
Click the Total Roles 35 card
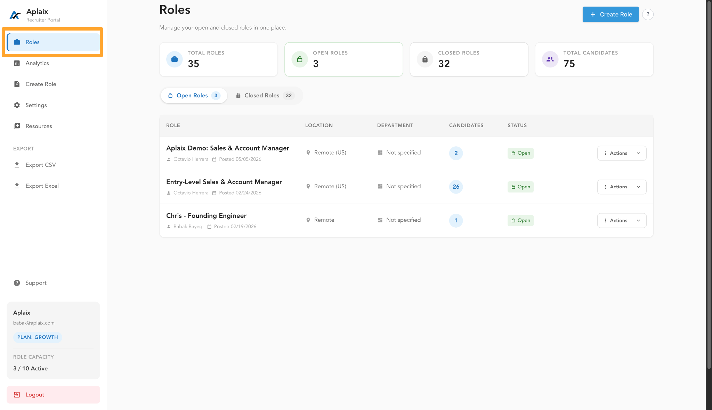218,59
